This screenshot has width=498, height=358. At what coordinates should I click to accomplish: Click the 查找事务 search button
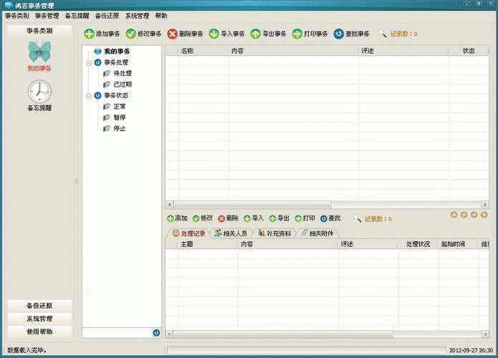pyautogui.click(x=352, y=34)
